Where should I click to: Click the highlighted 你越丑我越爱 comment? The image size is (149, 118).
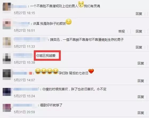[x=46, y=55]
